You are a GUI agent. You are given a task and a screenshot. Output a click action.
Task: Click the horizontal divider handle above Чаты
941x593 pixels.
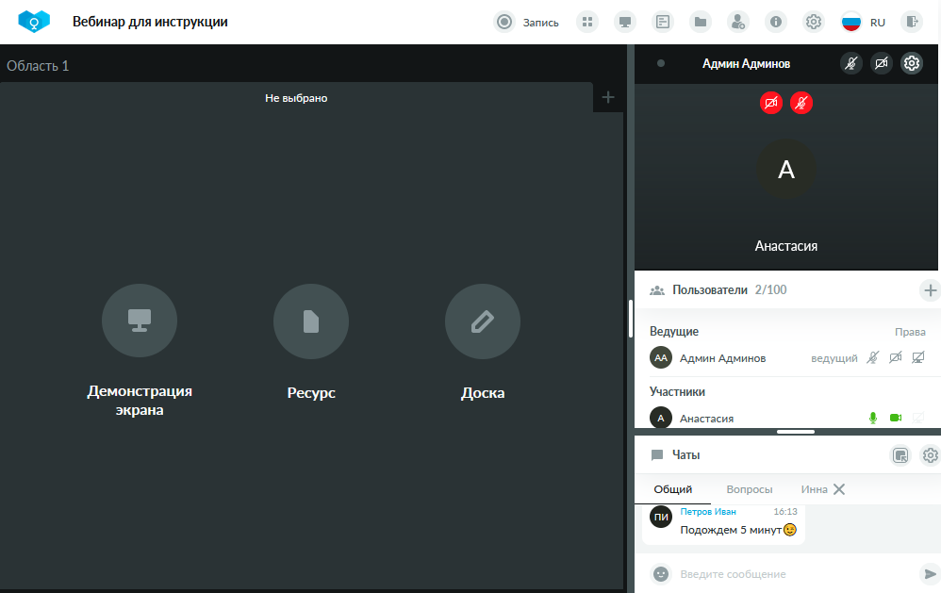click(x=796, y=432)
